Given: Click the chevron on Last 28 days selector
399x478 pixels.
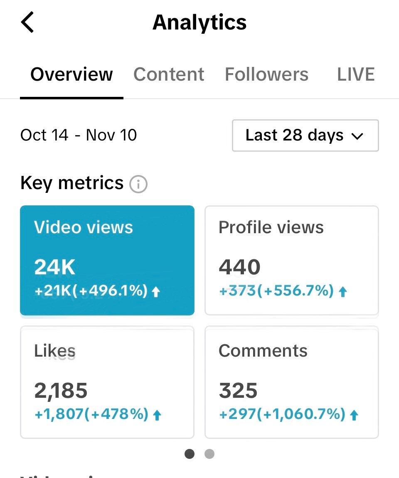Looking at the screenshot, I should coord(358,136).
